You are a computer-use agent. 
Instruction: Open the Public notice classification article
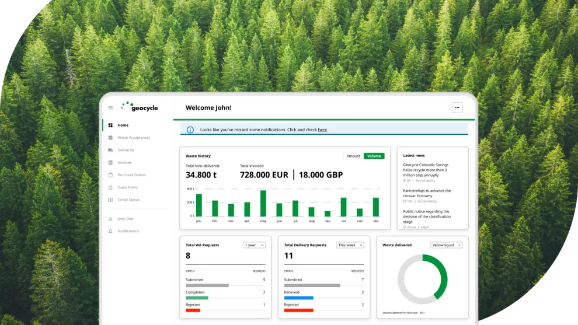pyautogui.click(x=427, y=216)
